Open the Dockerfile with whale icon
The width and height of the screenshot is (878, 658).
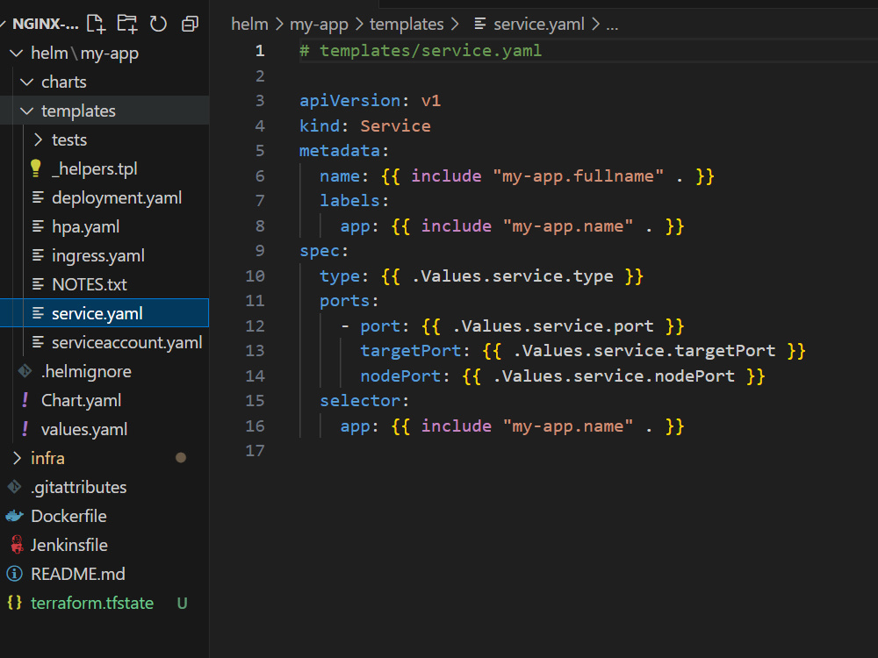pos(68,516)
